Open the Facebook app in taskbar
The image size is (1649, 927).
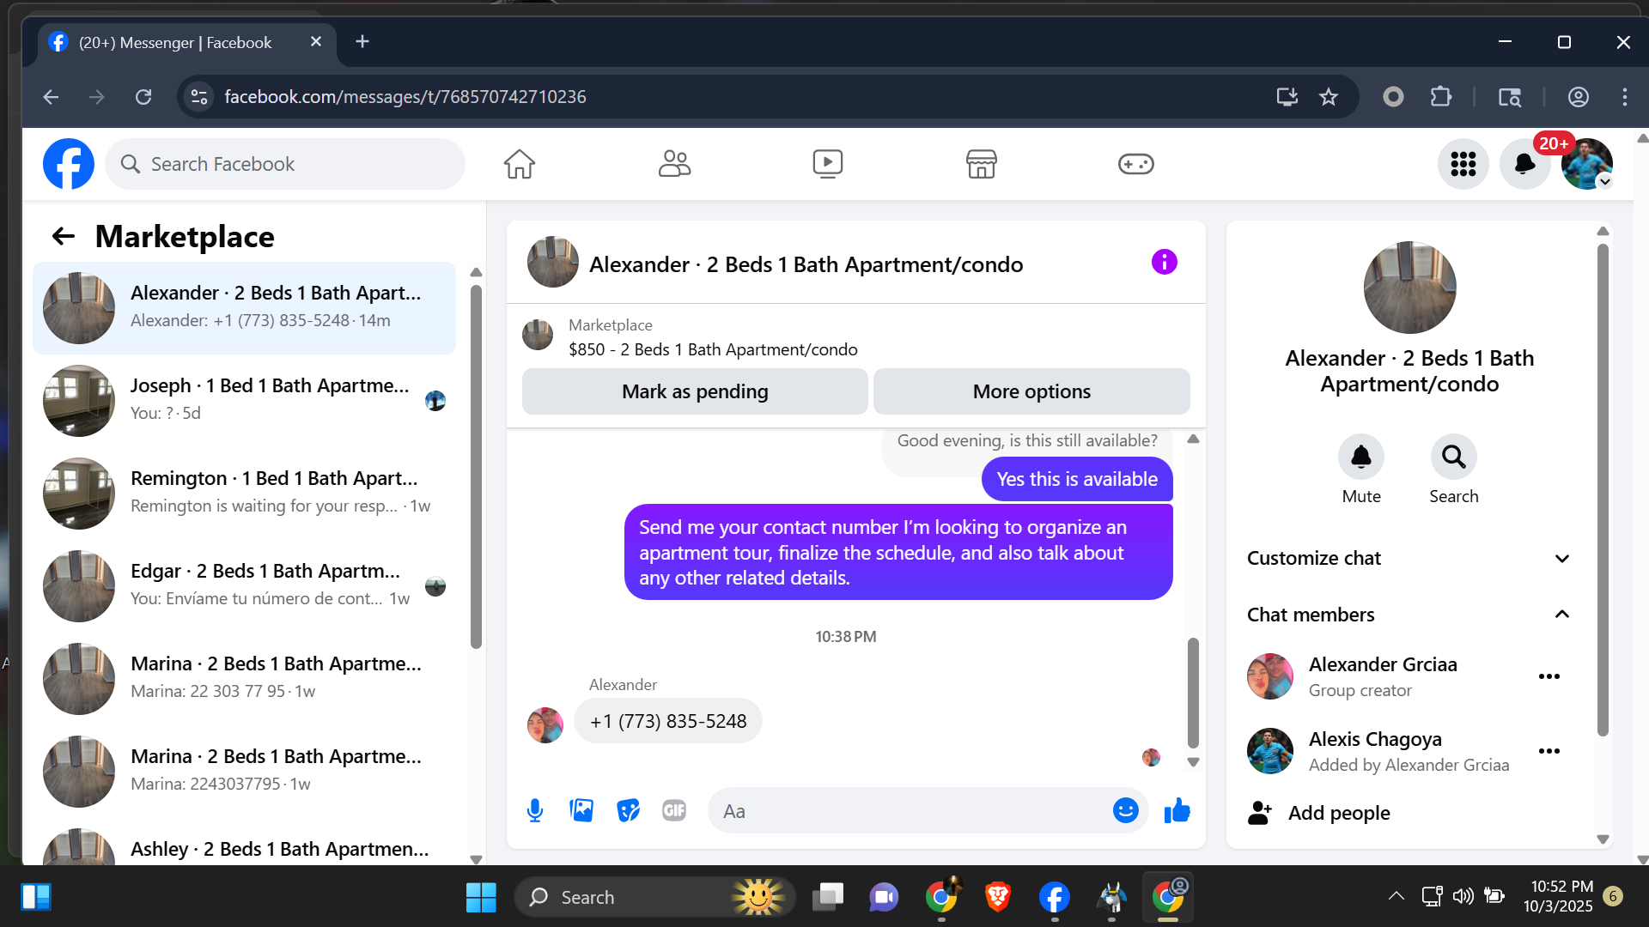point(1054,898)
